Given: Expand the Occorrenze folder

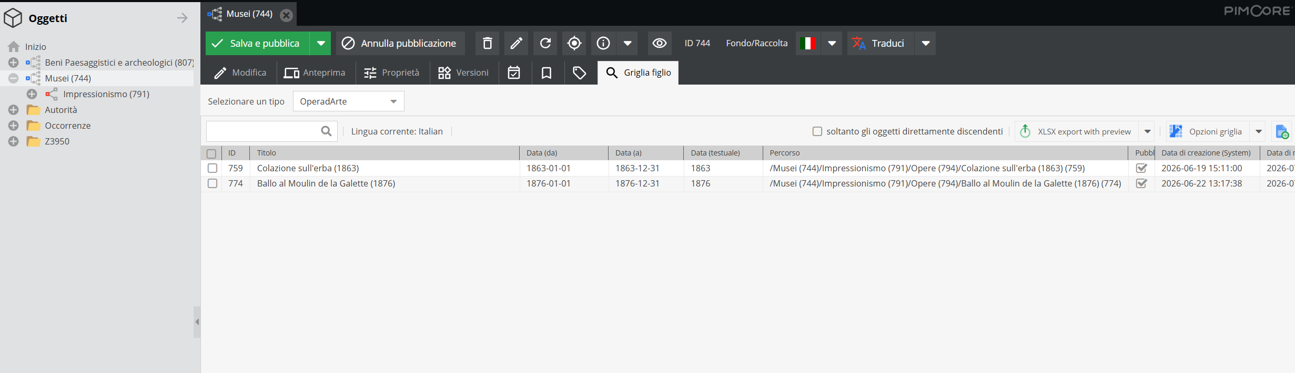Looking at the screenshot, I should pos(13,126).
